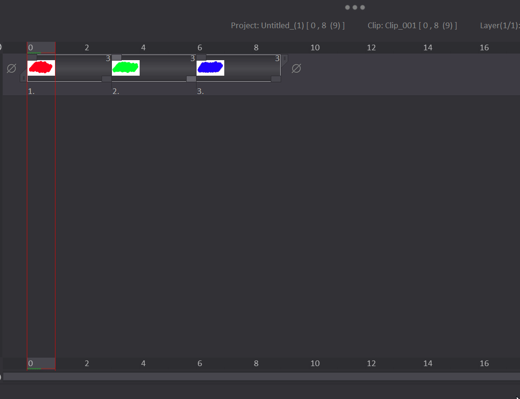This screenshot has width=520, height=399.
Task: Click the horizontal timeline scrollbar
Action: (x=261, y=376)
